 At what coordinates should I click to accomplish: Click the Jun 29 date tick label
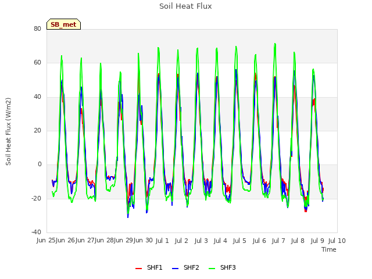(124, 240)
